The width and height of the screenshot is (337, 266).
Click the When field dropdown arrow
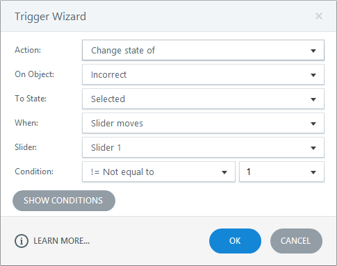(x=313, y=124)
